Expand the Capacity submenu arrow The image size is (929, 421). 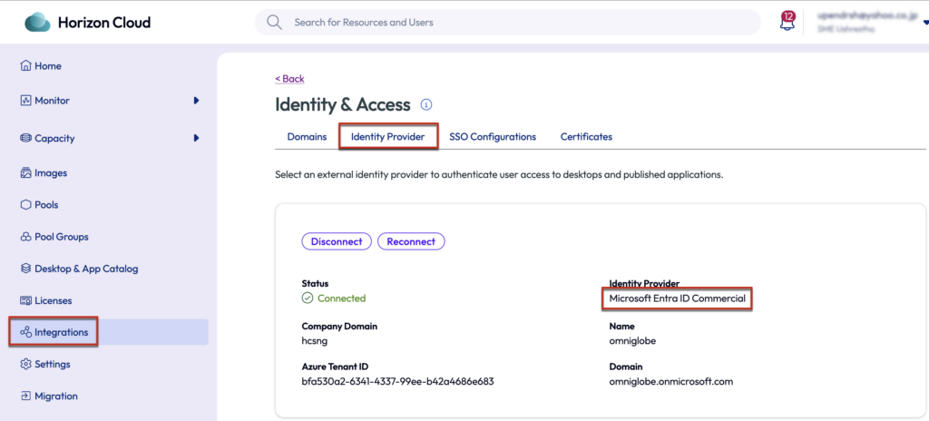point(196,138)
